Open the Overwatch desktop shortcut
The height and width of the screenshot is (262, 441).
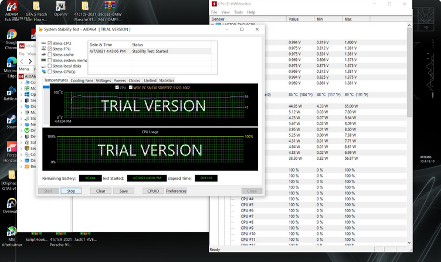click(11, 203)
